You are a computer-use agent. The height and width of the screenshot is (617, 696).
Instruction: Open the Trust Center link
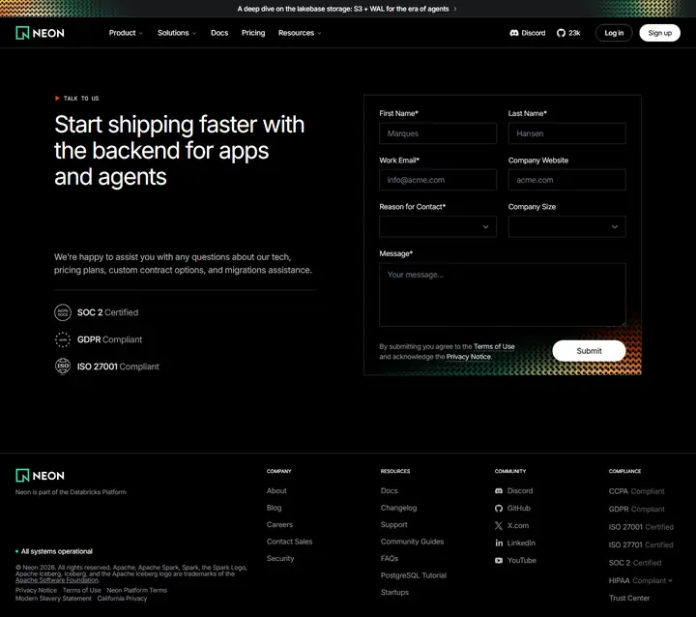click(x=629, y=598)
